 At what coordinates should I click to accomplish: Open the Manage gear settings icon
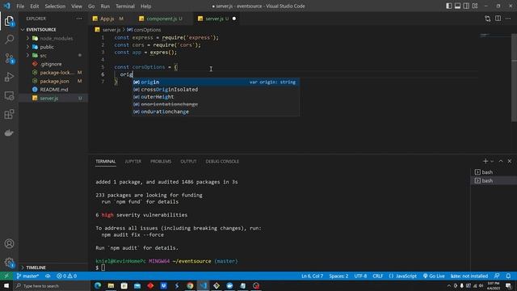pyautogui.click(x=9, y=262)
